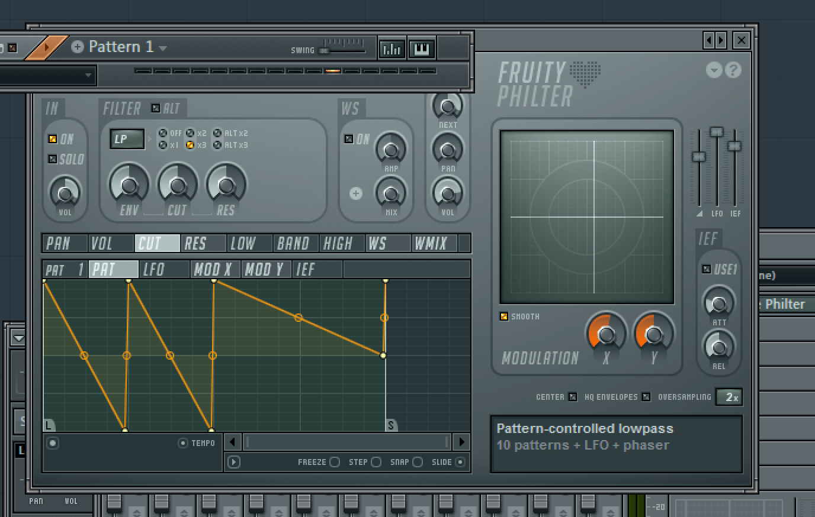The width and height of the screenshot is (815, 517).
Task: Open the graph editor icon
Action: 392,49
